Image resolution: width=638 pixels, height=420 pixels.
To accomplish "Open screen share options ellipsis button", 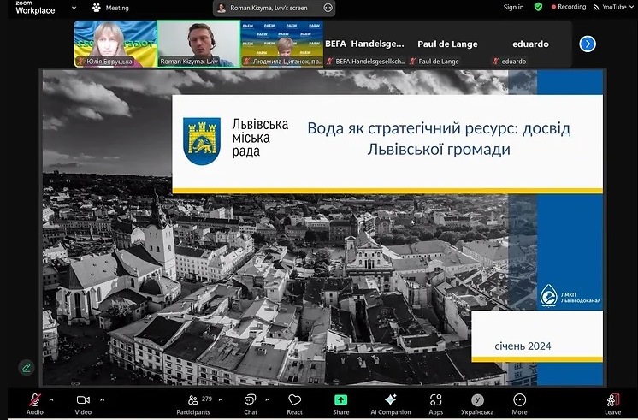I will click(x=328, y=8).
